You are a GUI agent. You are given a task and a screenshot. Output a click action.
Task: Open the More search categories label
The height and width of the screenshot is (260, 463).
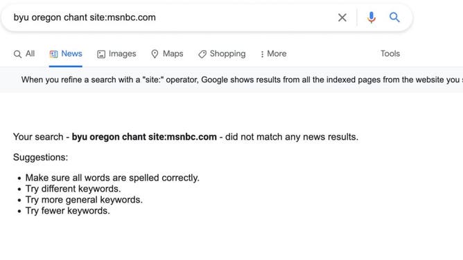[277, 53]
